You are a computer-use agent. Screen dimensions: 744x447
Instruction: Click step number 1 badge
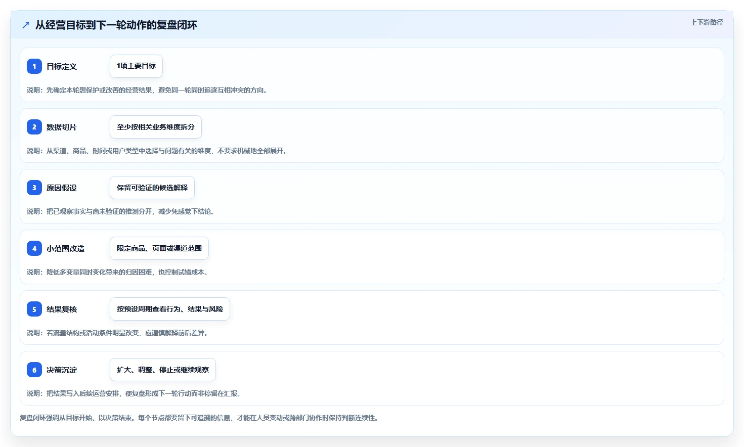tap(34, 66)
